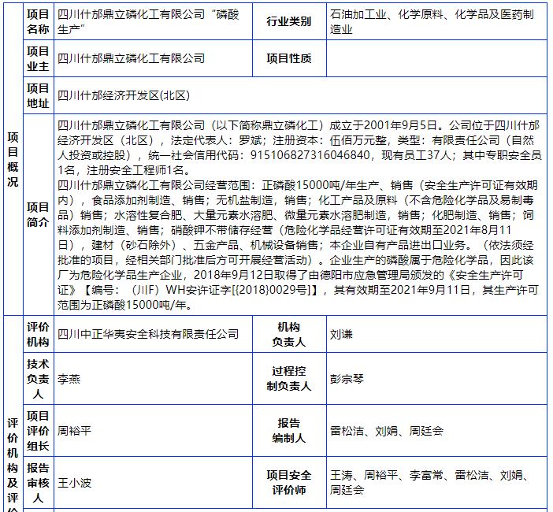Select the name 李燕
The height and width of the screenshot is (512, 553).
coord(69,379)
